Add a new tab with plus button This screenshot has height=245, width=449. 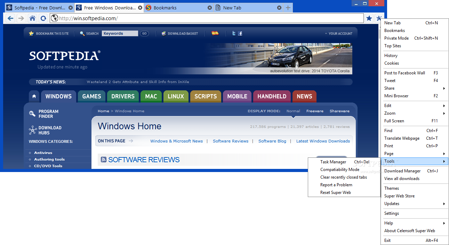click(x=288, y=8)
